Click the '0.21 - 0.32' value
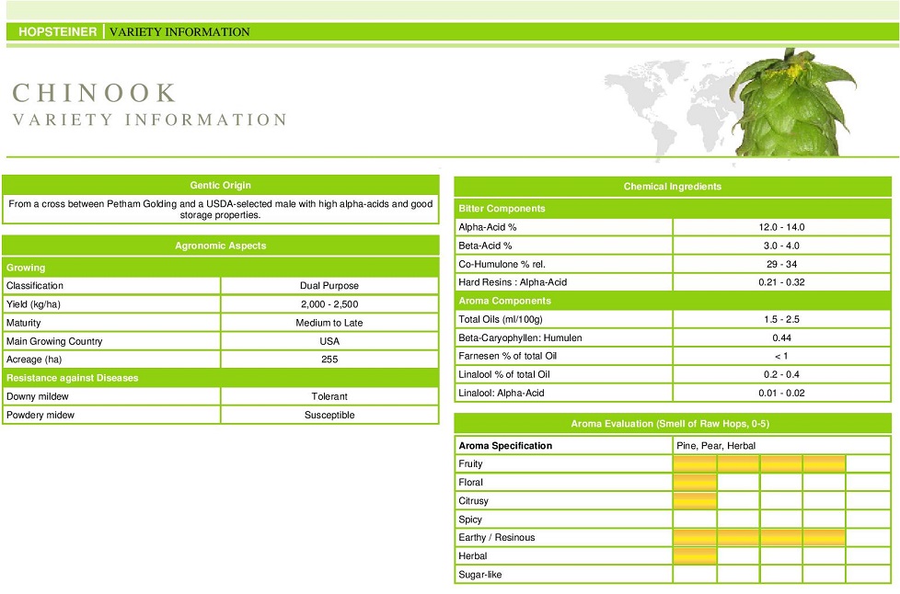900x594 pixels. [x=782, y=282]
